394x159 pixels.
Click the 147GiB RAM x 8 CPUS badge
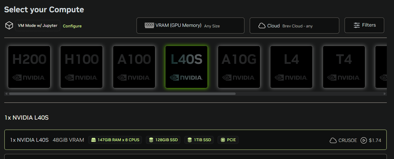tap(115, 140)
